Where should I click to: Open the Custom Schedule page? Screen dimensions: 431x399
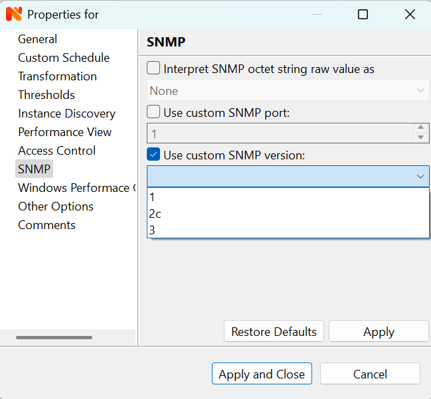pos(64,58)
